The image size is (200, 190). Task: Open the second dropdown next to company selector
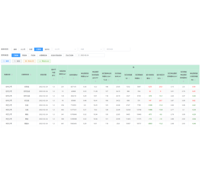click(x=91, y=49)
